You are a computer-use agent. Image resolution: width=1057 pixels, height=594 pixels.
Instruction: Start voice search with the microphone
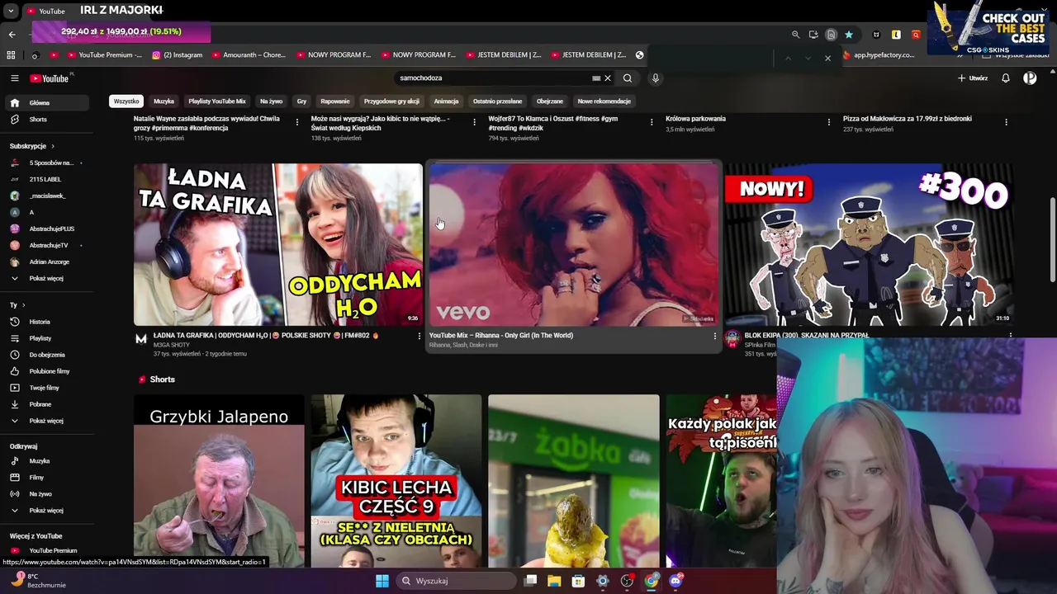656,78
